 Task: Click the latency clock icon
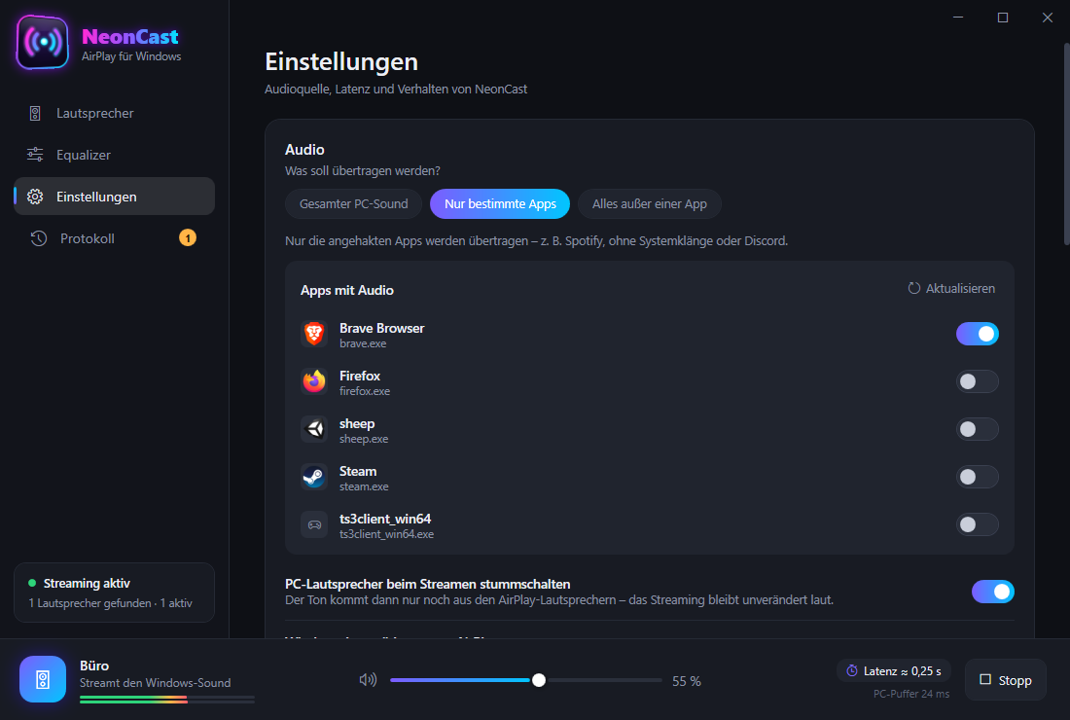pyautogui.click(x=852, y=670)
